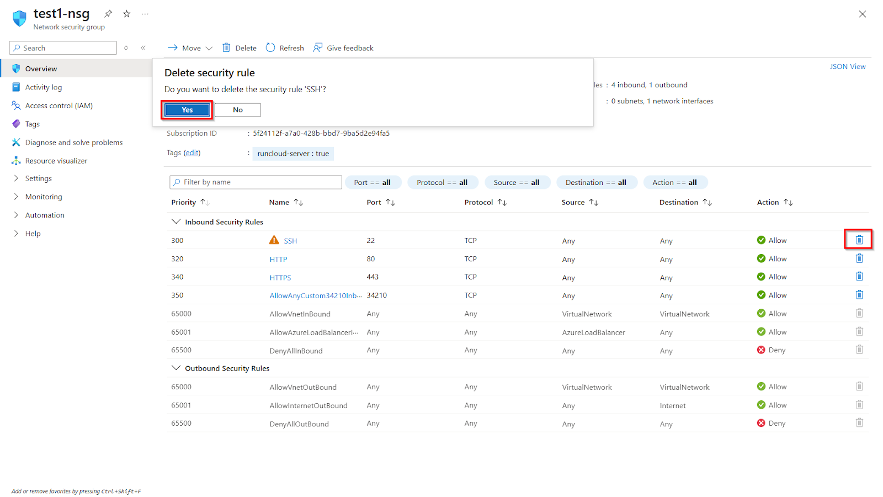Open Access control (IAM) page

point(58,105)
